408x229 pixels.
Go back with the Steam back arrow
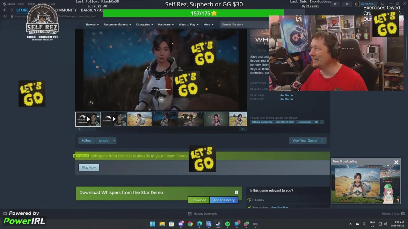pos(5,10)
